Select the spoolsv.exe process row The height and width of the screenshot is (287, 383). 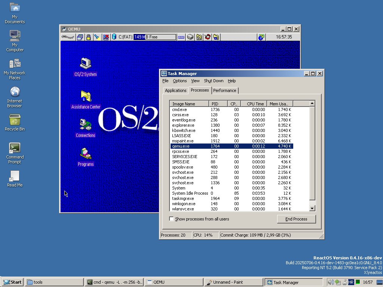pos(232,167)
